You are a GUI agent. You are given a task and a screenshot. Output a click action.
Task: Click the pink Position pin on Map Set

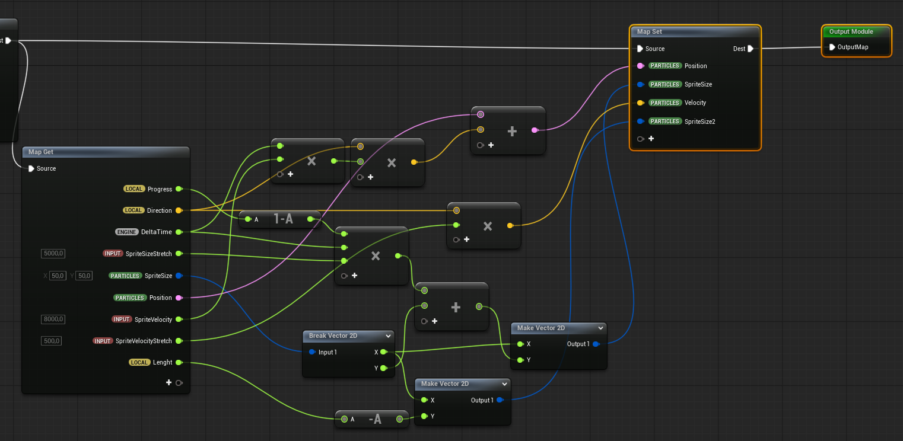pos(640,66)
